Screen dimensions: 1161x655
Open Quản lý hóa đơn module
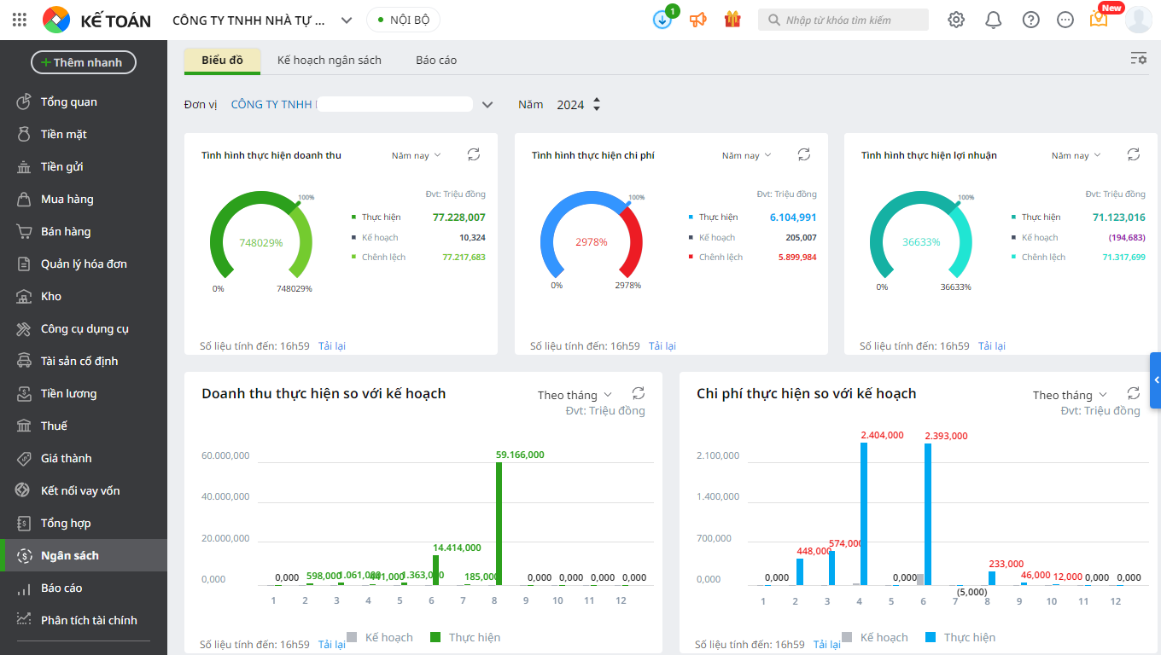[x=84, y=264]
